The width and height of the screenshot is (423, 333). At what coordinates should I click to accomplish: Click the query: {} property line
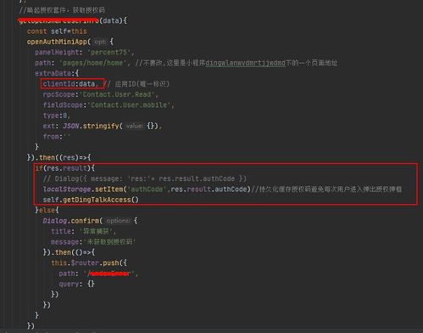tap(76, 284)
